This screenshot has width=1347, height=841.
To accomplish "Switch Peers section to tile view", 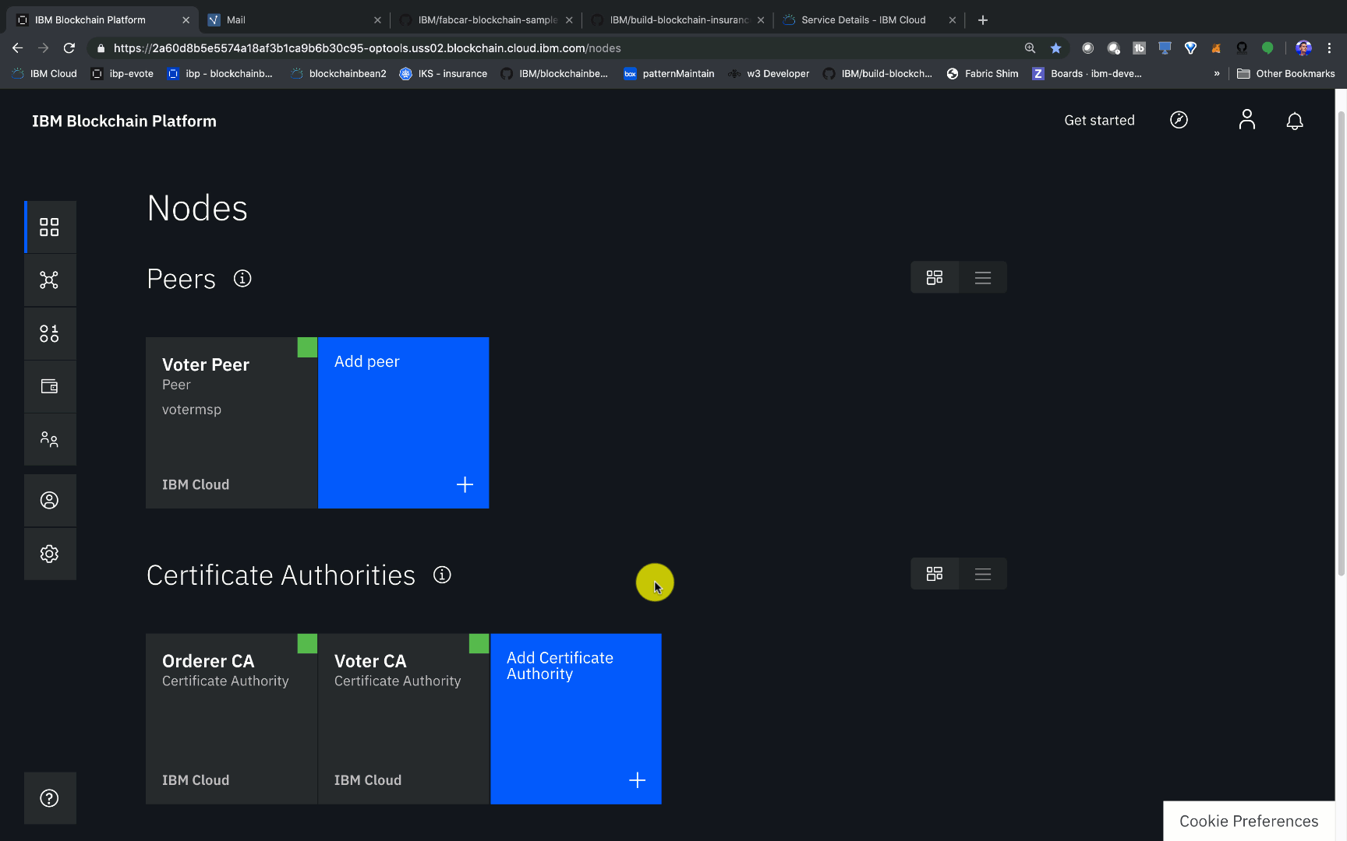I will tap(935, 277).
